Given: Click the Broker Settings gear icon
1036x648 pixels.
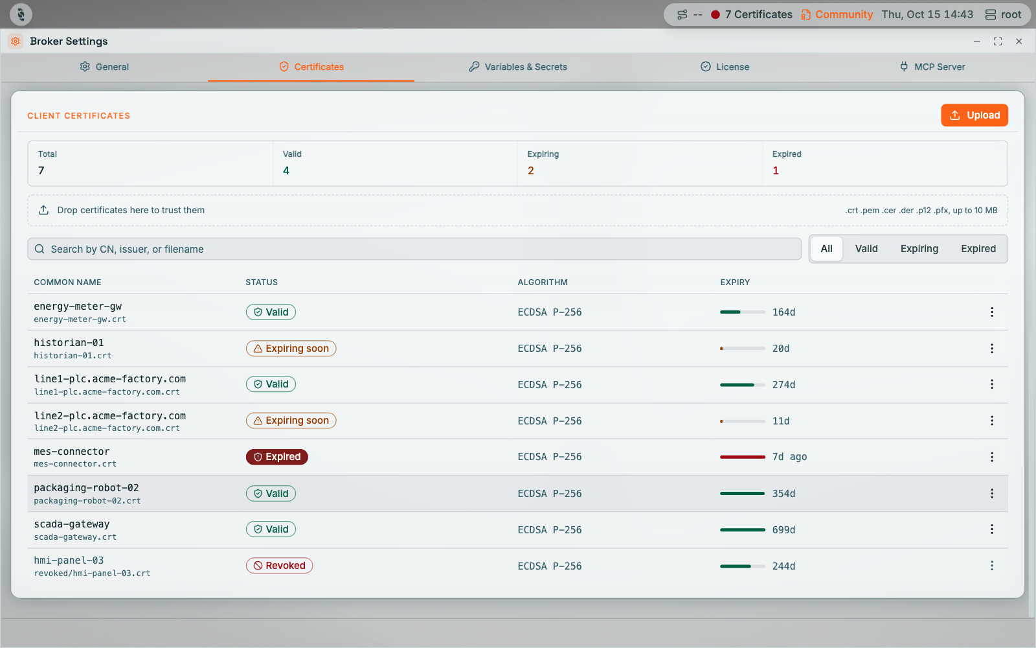Looking at the screenshot, I should click(x=16, y=41).
